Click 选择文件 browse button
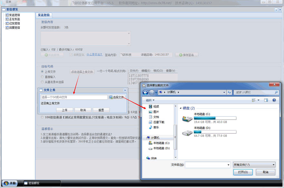 tap(117, 97)
